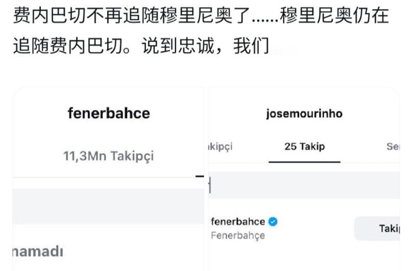Click the Fenerbahçe display name under the username
This screenshot has width=412, height=271.
238,236
